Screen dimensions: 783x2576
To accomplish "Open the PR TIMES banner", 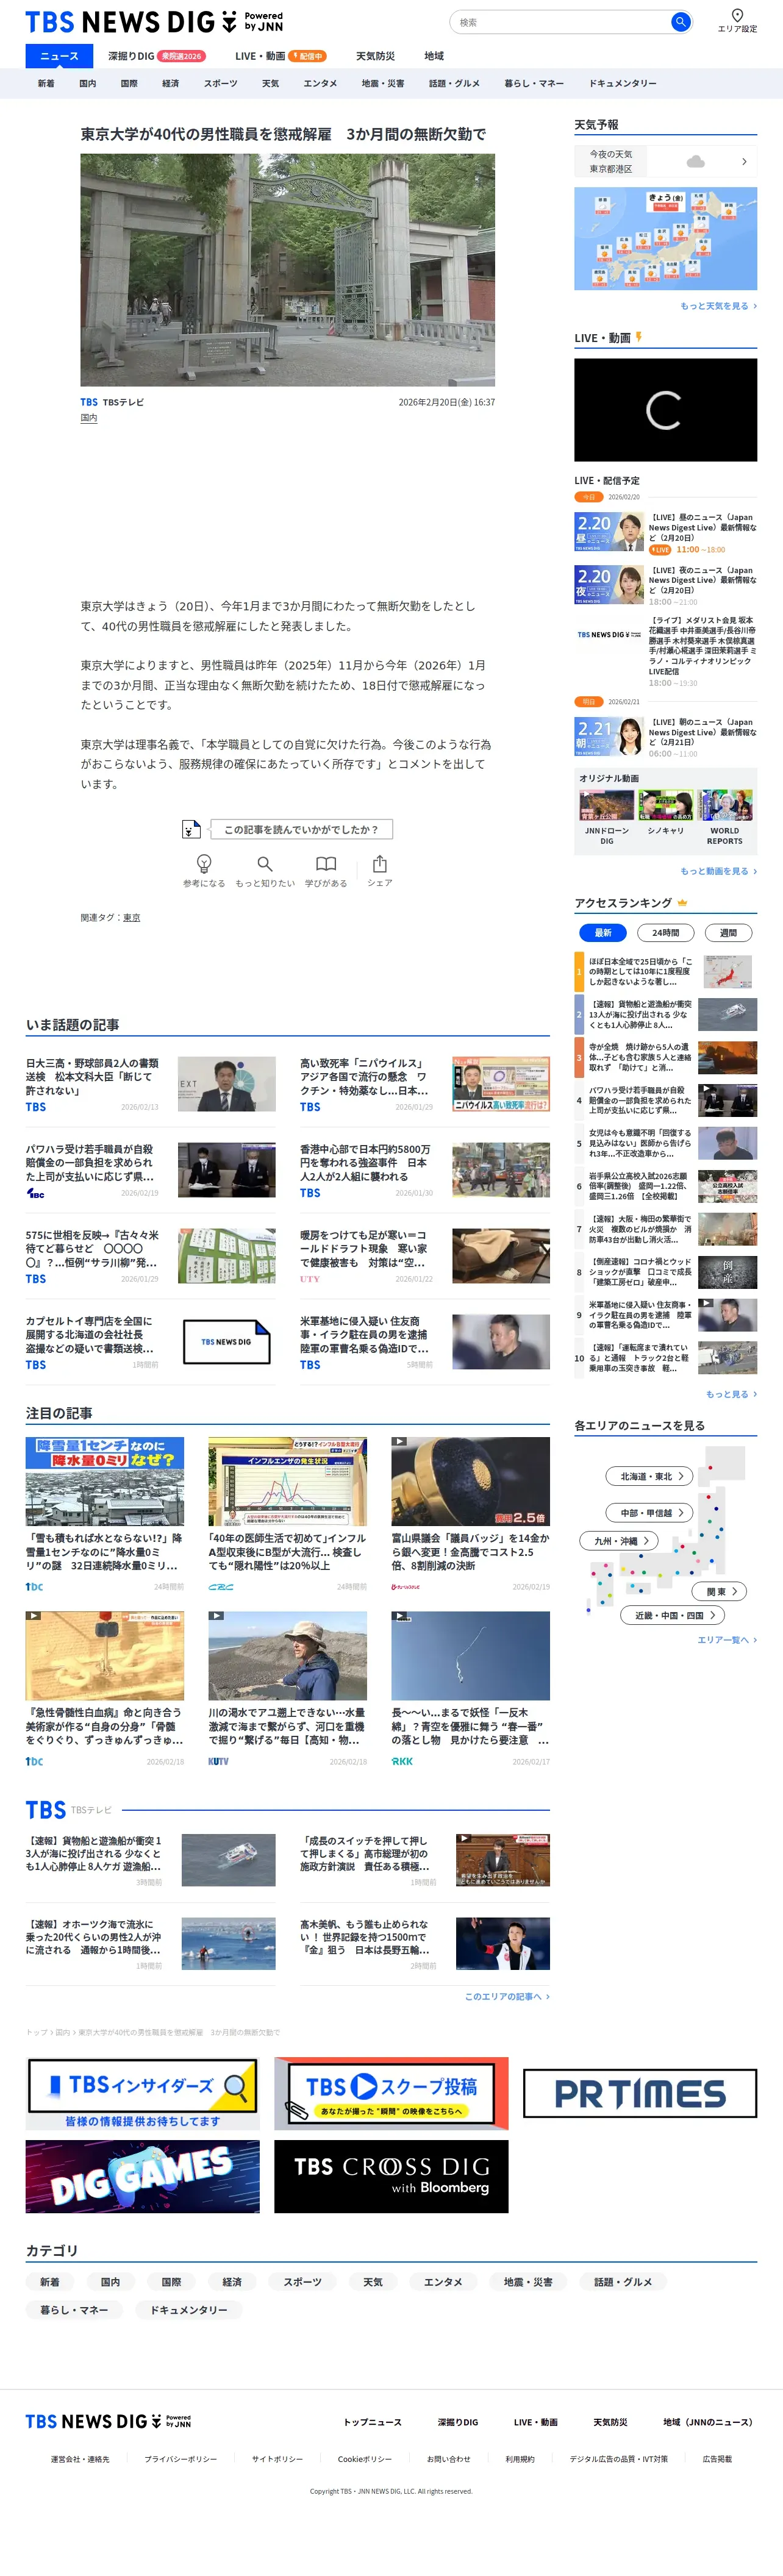I will point(640,2093).
